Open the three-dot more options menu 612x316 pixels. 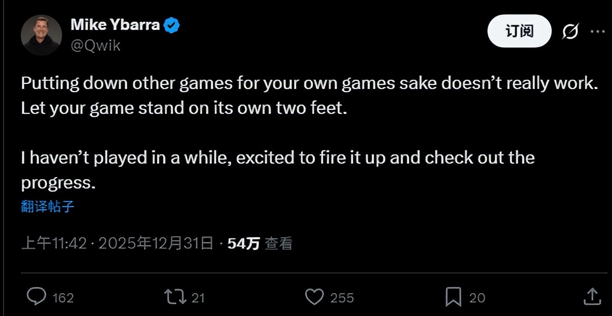click(x=597, y=32)
